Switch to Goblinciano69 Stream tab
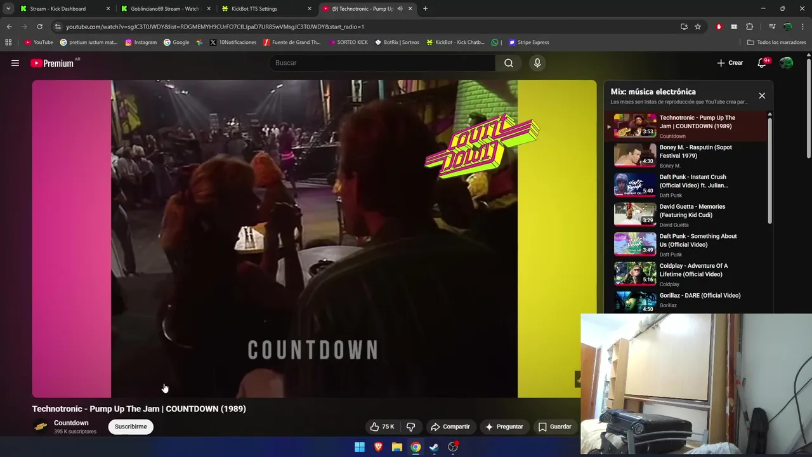Screen dimensions: 812x457 (165, 9)
